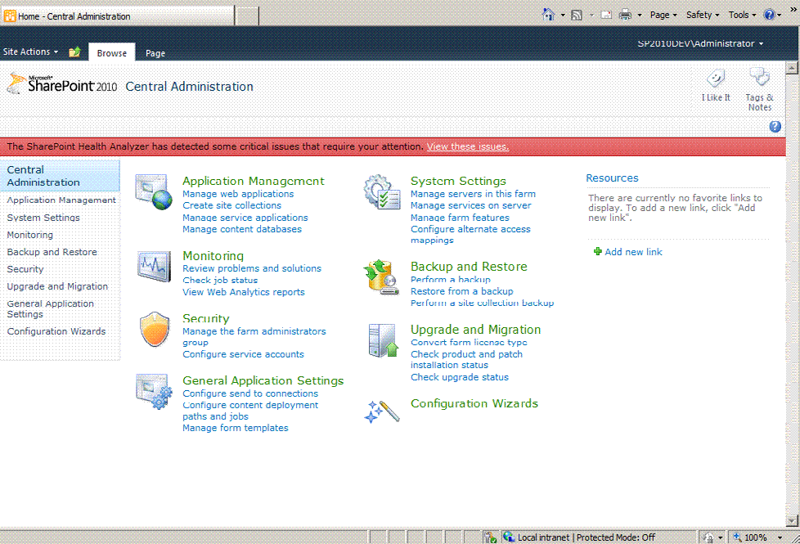Expand the SP2010DEV\Administrator user menu
Viewport: 800px width, 544px height.
click(700, 43)
